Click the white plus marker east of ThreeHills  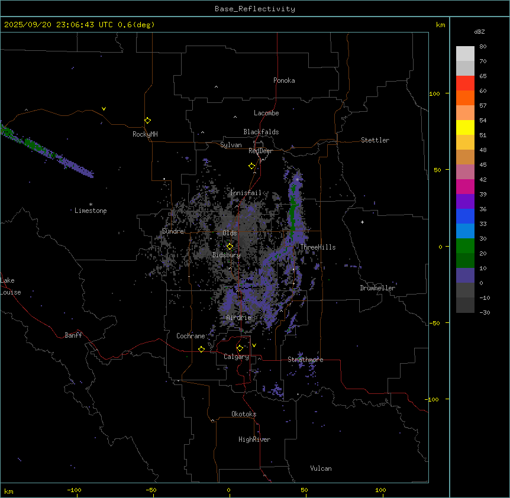tap(362, 222)
